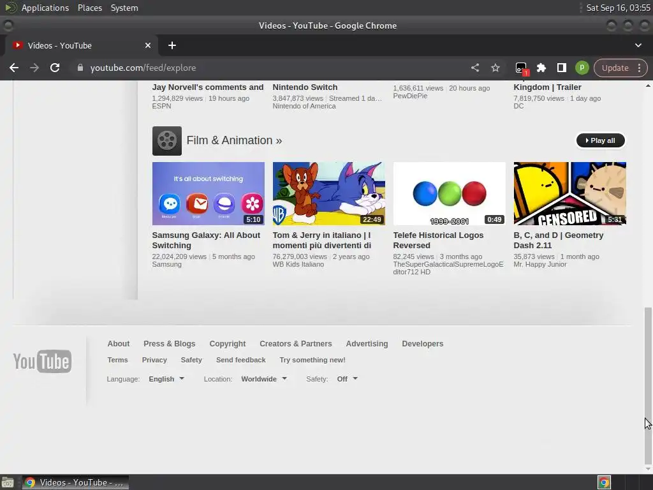Open the Privacy footer link
The image size is (653, 490).
coord(154,360)
